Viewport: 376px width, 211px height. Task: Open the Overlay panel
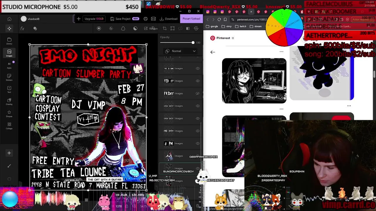9,102
